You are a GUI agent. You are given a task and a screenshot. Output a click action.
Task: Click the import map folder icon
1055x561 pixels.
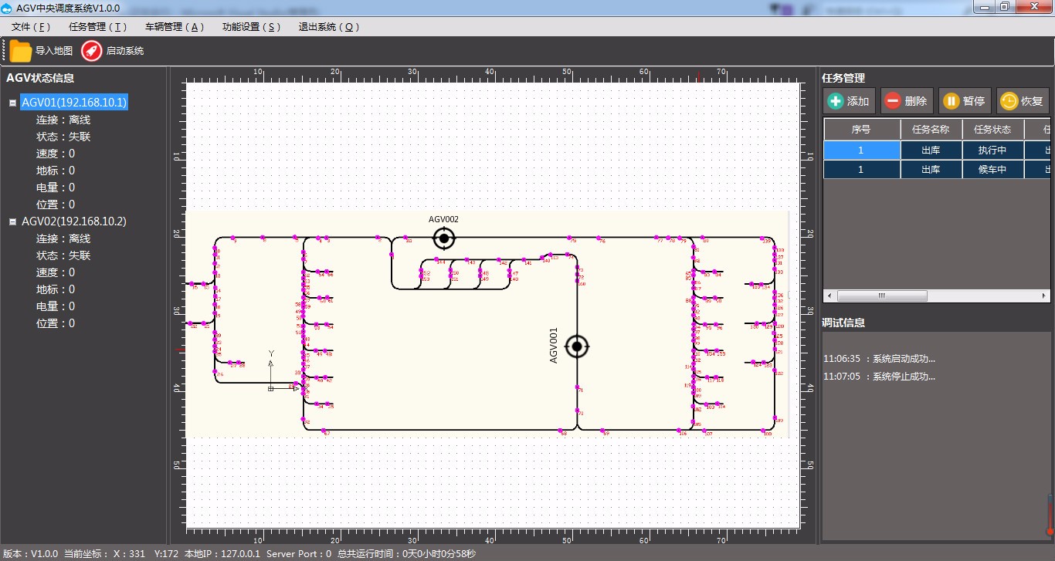pyautogui.click(x=21, y=51)
